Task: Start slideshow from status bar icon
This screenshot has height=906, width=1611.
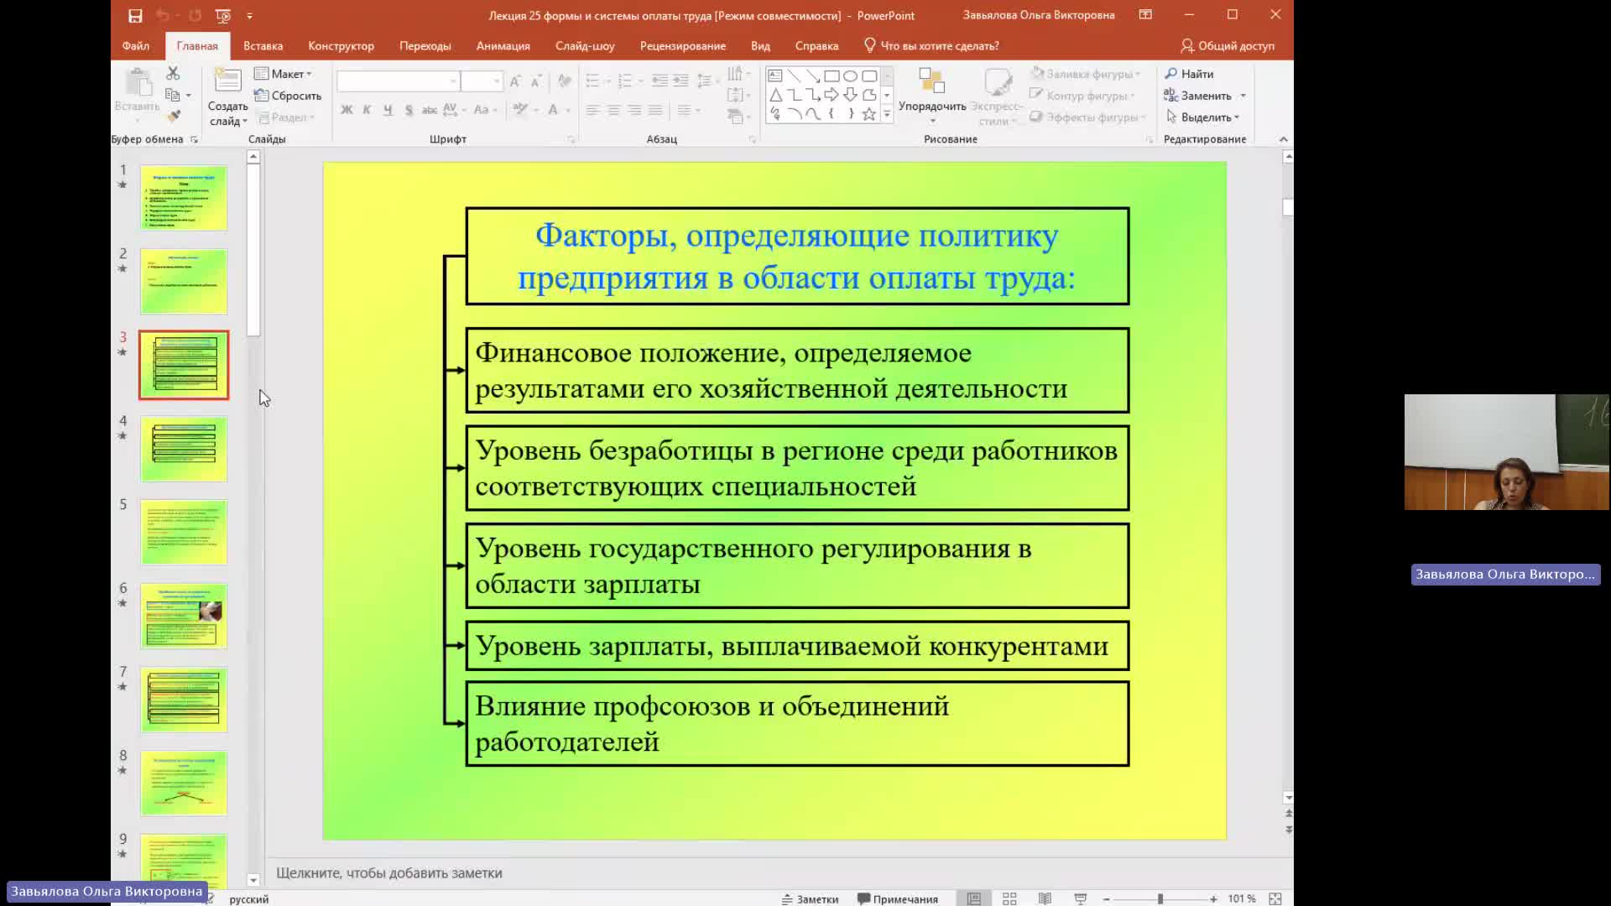Action: click(1080, 898)
